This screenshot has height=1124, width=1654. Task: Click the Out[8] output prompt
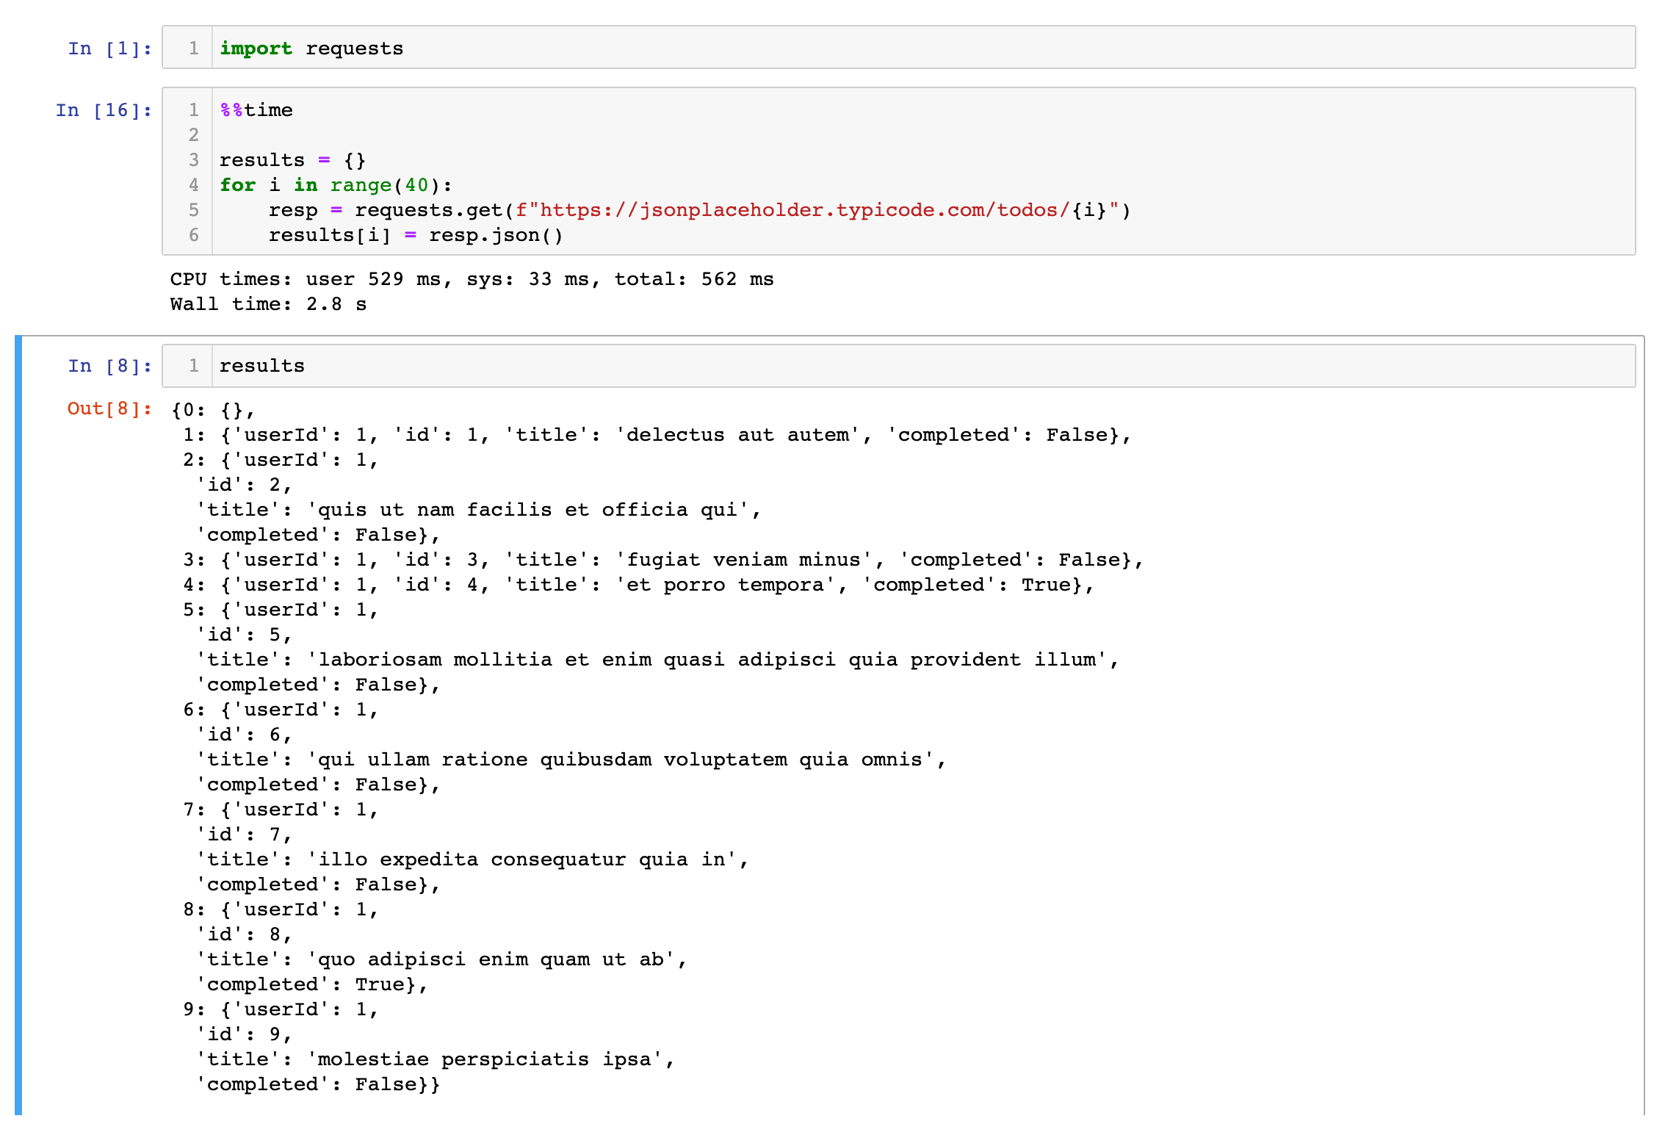109,408
